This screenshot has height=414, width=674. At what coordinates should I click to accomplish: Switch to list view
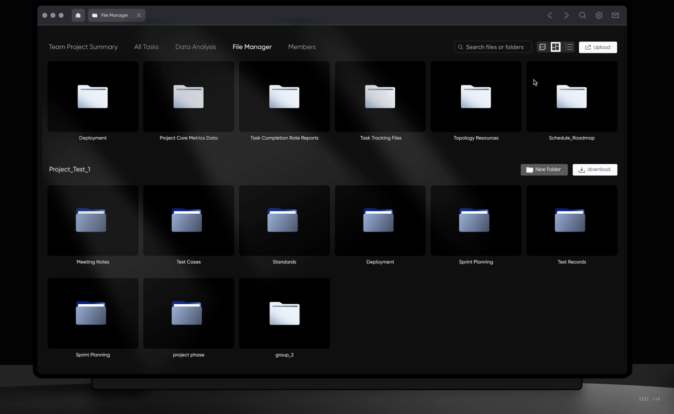(569, 47)
